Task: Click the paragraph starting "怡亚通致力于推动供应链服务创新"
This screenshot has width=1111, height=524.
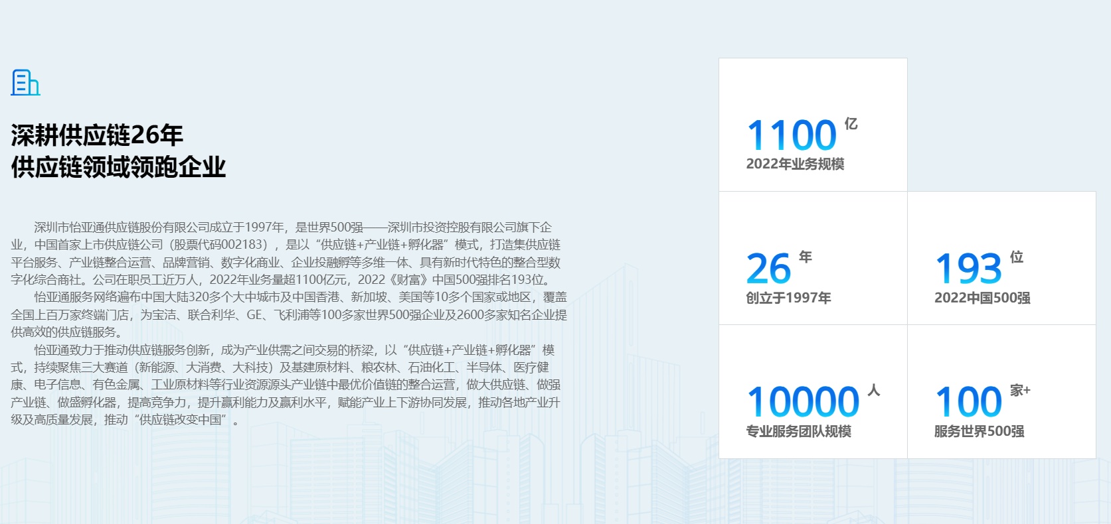Action: (x=286, y=385)
